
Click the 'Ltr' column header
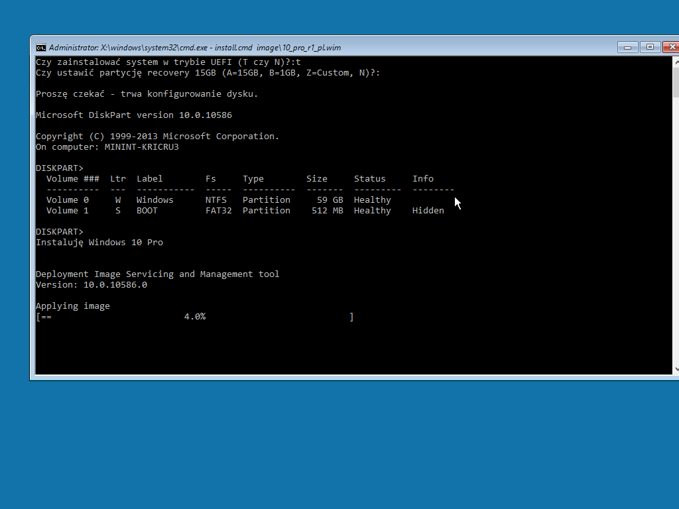point(118,179)
